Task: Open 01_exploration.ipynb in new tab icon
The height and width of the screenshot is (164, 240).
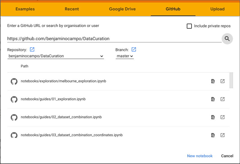Action: 223,99
